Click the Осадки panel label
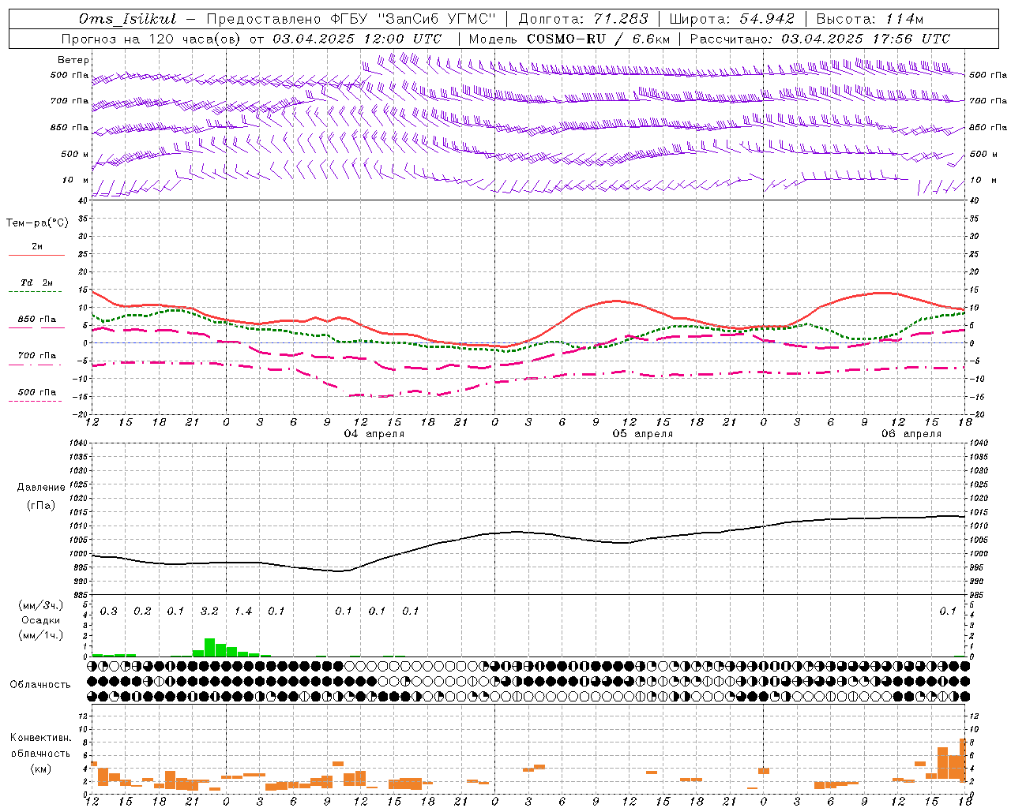This screenshot has height=808, width=1011. [40, 620]
